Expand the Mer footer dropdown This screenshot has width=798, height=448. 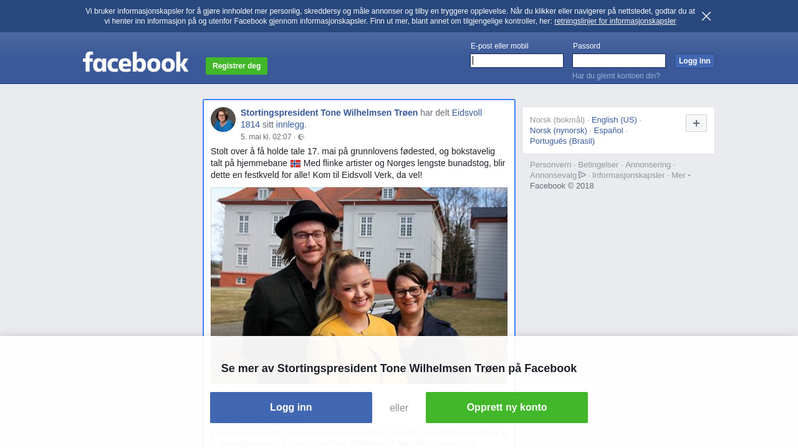pyautogui.click(x=681, y=175)
